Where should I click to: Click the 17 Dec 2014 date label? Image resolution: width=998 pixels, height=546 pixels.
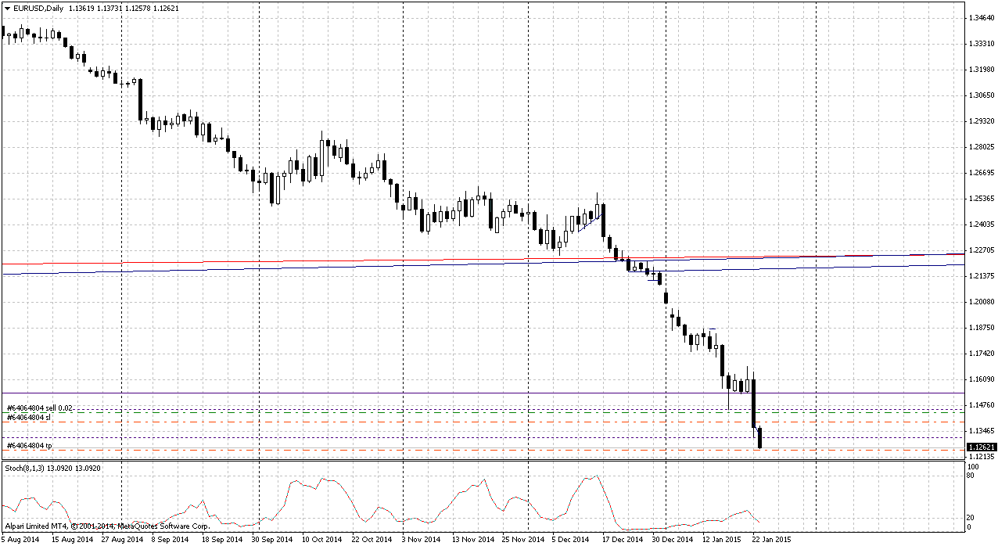point(622,540)
